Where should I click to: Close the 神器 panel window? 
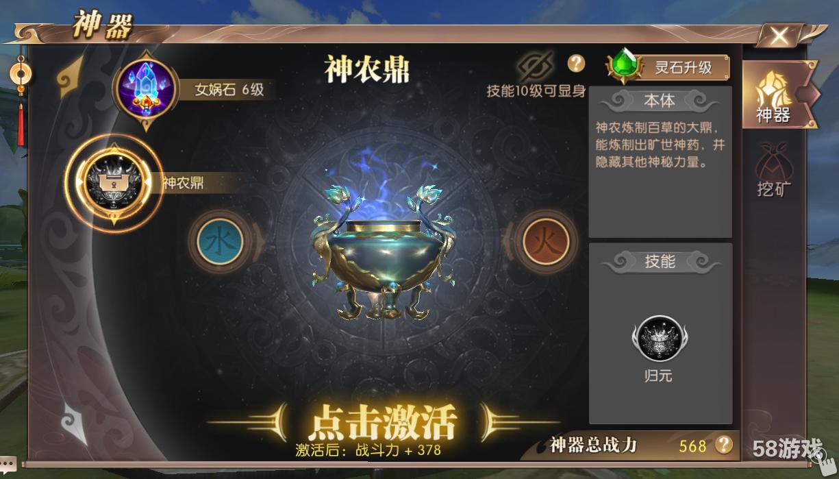[779, 36]
